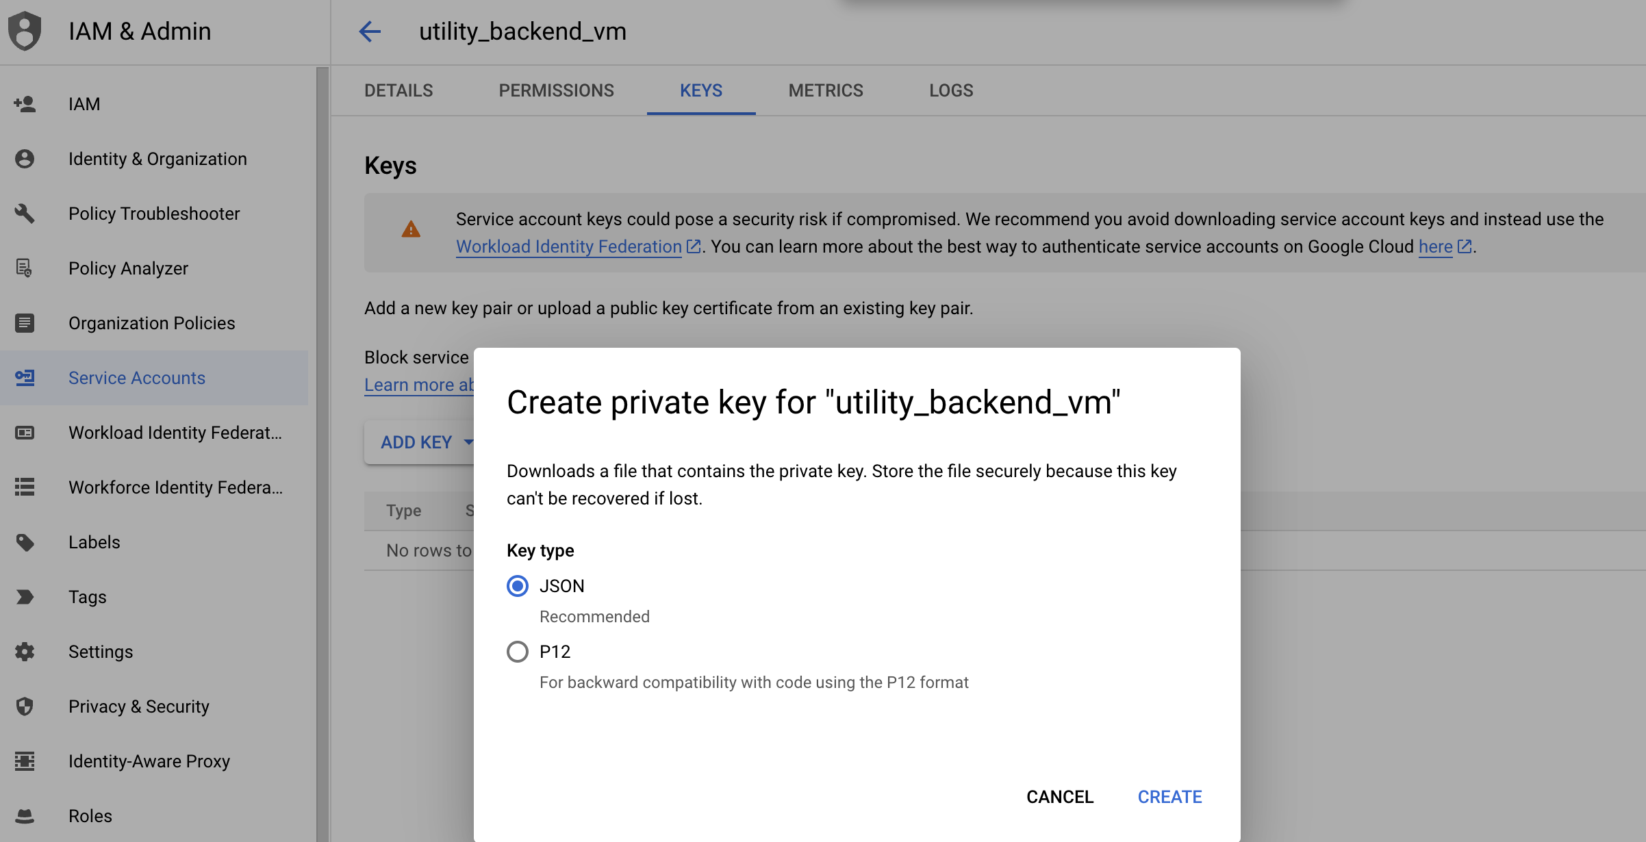This screenshot has height=842, width=1646.
Task: Click the Policy Analyzer document icon
Action: [x=25, y=268]
